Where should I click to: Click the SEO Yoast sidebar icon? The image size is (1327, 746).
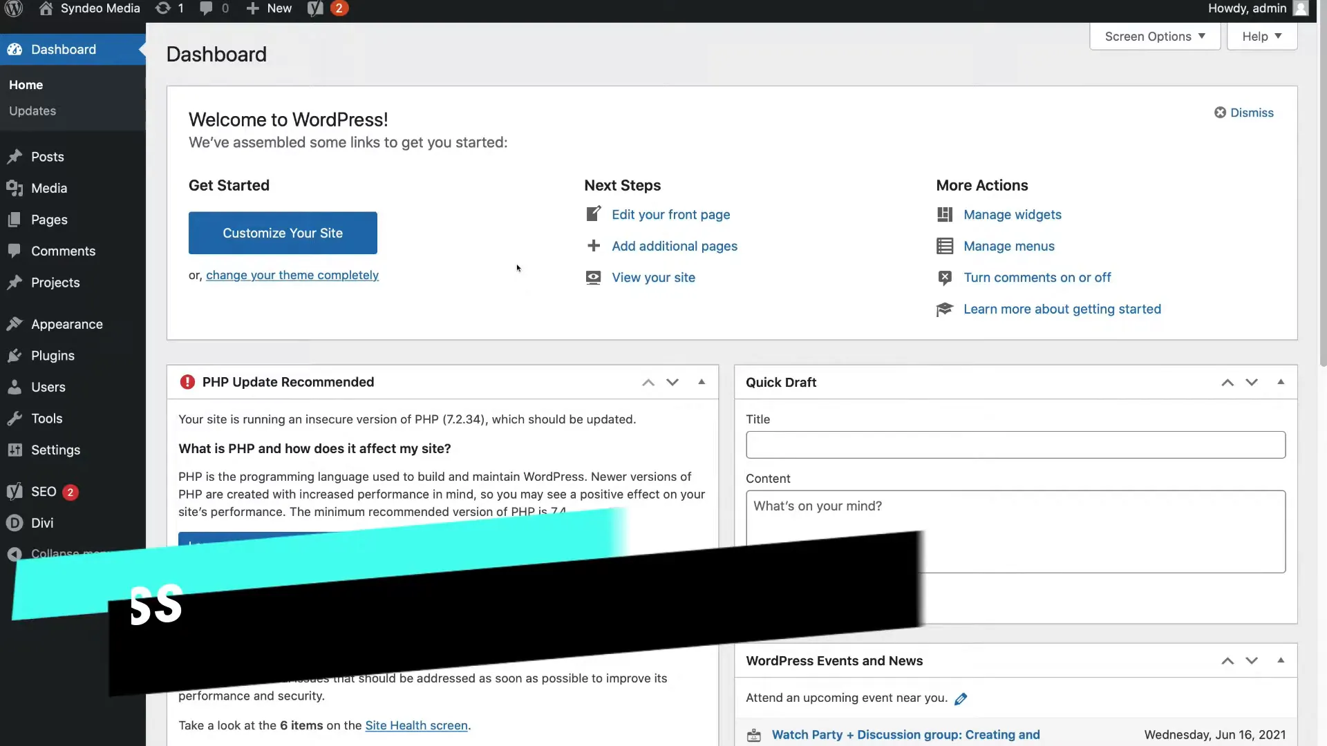15,492
